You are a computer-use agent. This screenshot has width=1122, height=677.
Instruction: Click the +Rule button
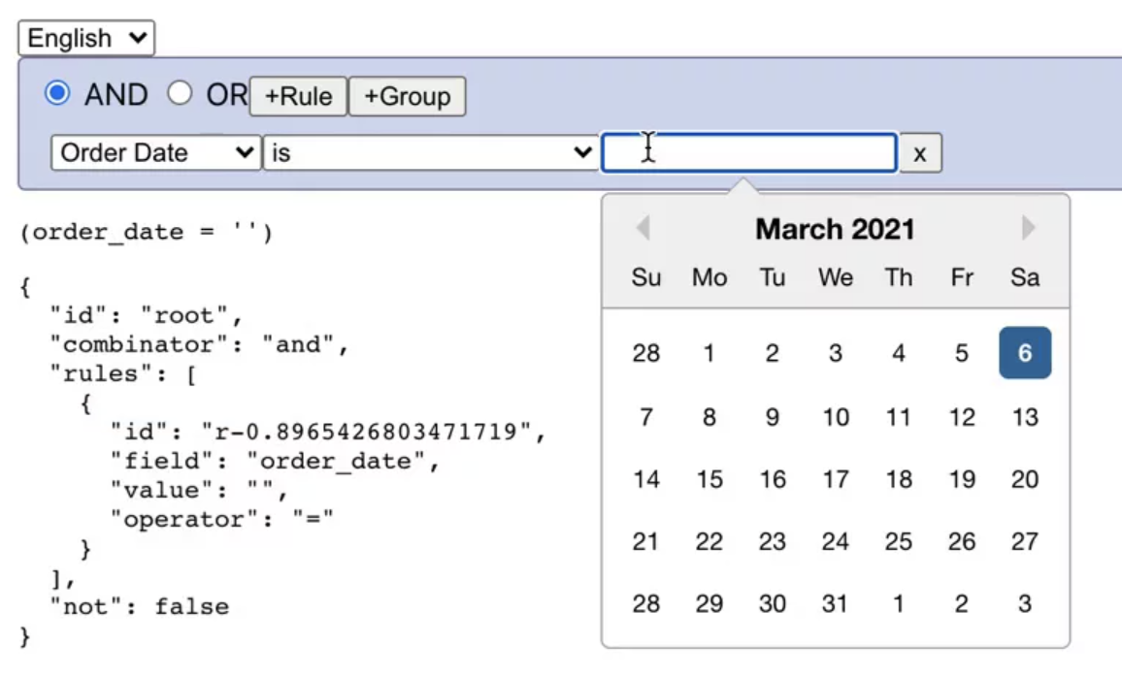click(298, 96)
